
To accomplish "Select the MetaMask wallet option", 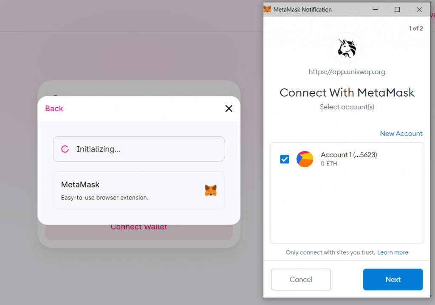I will 139,190.
